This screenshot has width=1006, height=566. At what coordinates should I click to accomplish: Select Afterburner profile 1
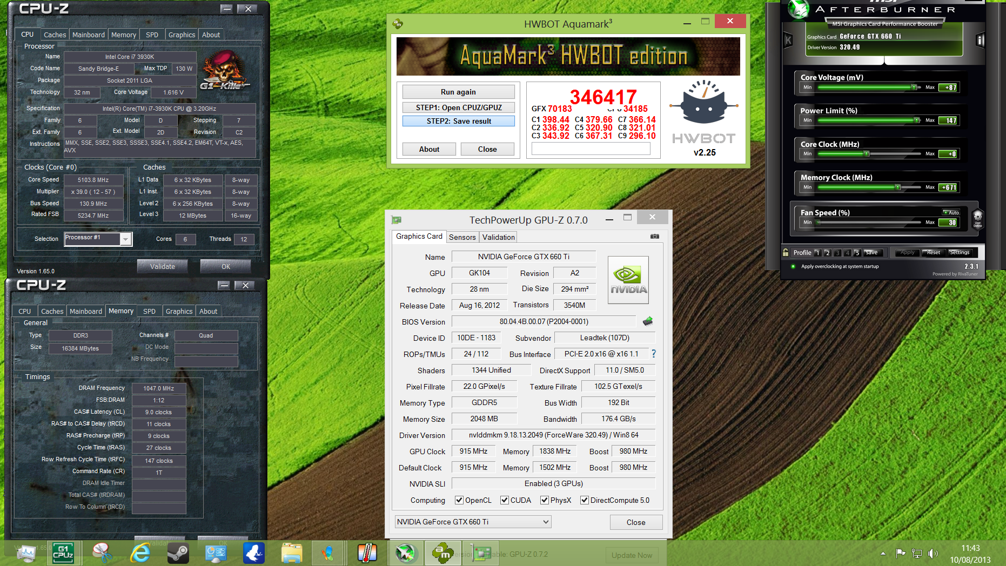point(817,253)
